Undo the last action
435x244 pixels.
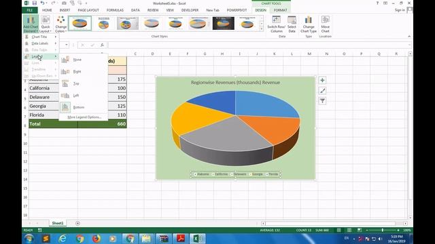pyautogui.click(x=42, y=3)
